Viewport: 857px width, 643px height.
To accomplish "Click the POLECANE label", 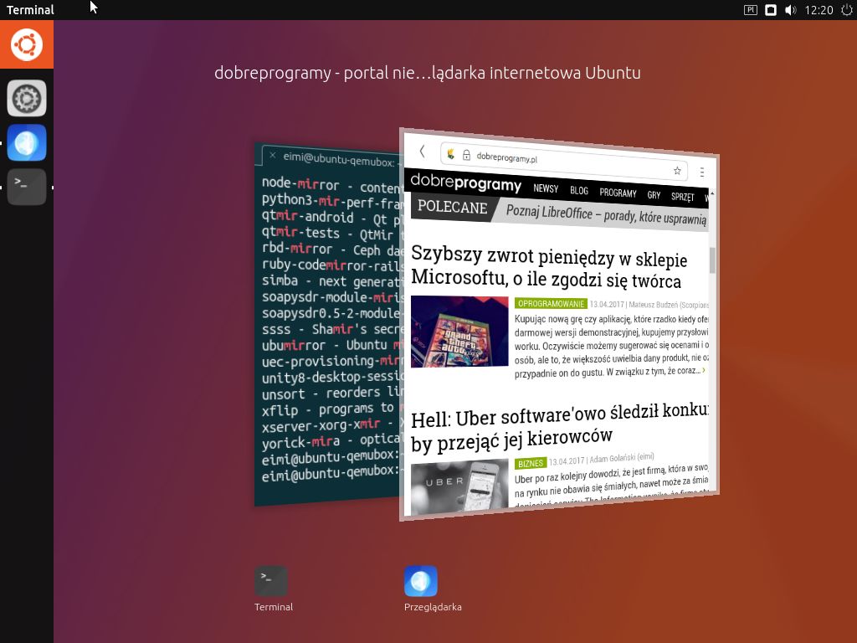I will pos(452,208).
